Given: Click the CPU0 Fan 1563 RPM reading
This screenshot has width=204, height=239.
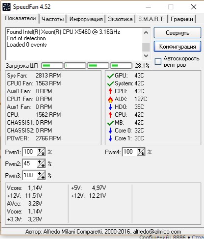Looking at the screenshot, I should tap(34, 83).
